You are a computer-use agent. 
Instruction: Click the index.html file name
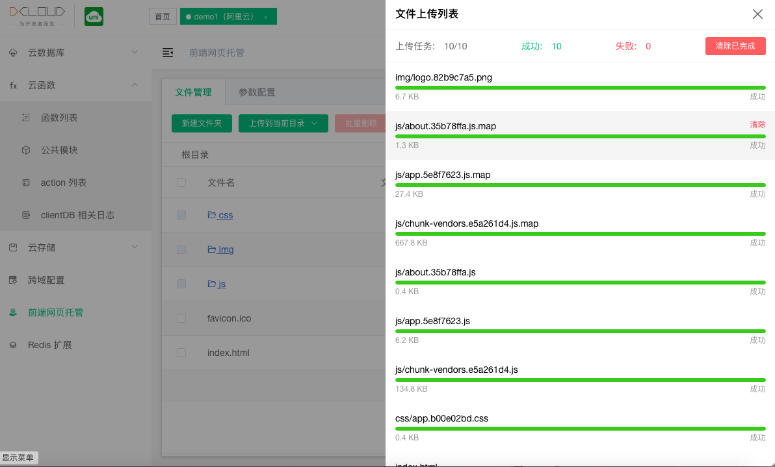[228, 353]
